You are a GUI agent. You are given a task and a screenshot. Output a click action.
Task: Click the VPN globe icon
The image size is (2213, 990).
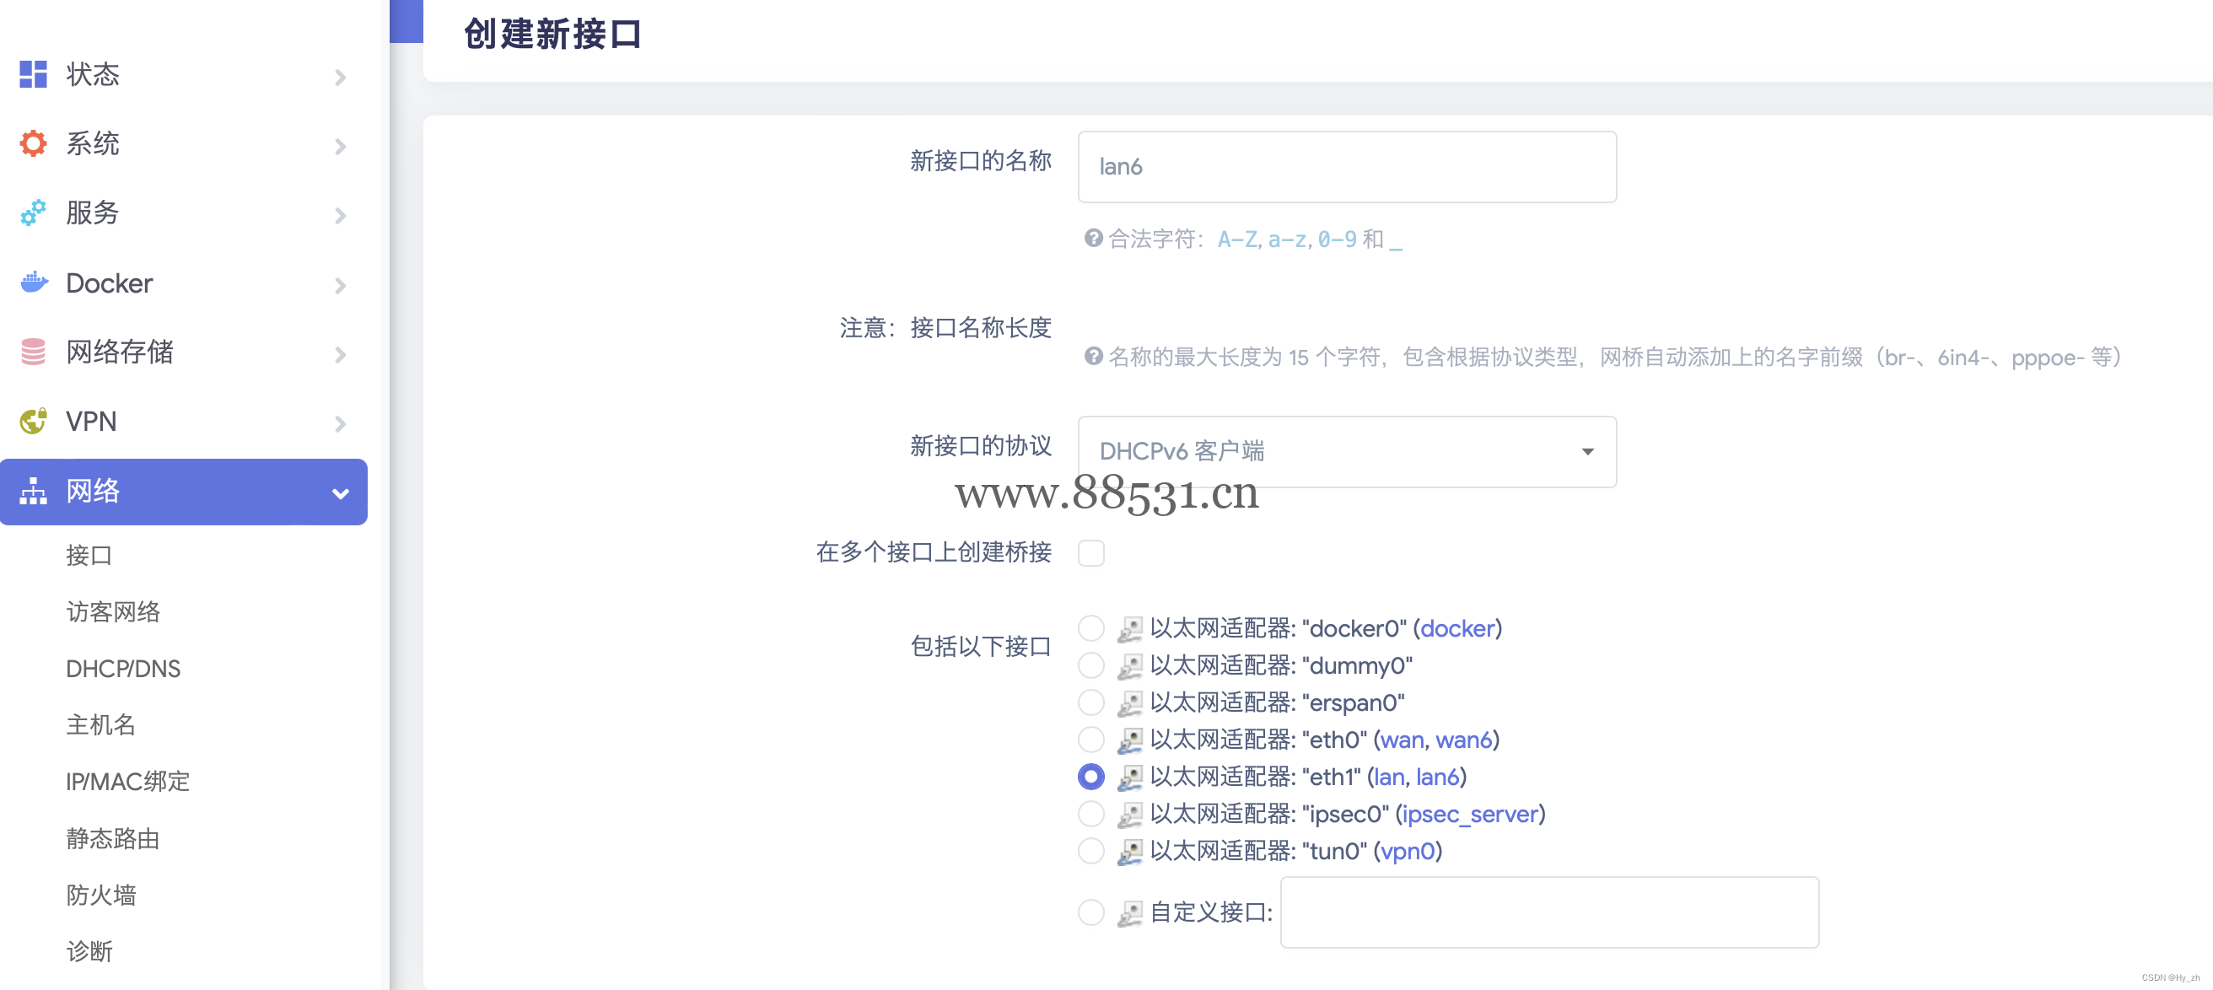pyautogui.click(x=33, y=421)
